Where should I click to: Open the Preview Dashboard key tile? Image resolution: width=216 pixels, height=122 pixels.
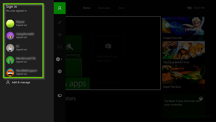tap(74, 47)
